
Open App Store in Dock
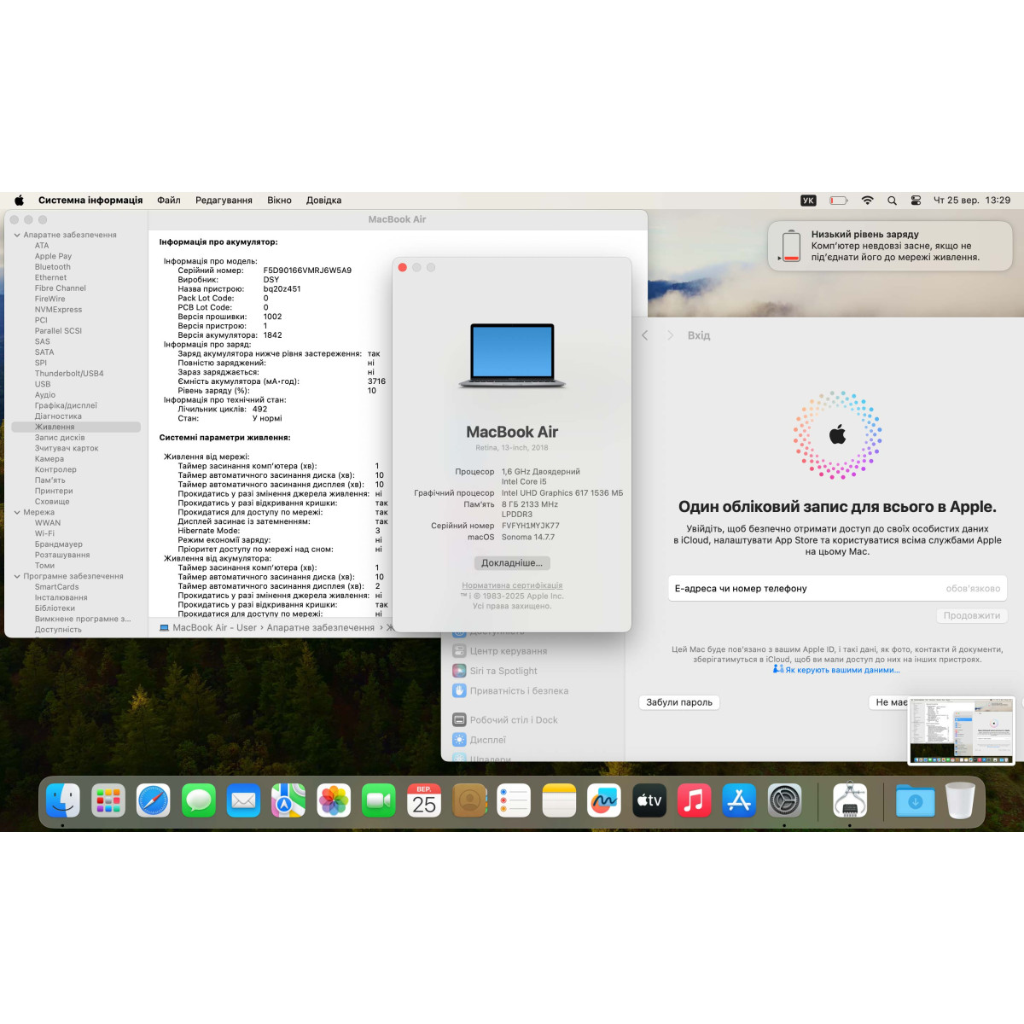(739, 800)
